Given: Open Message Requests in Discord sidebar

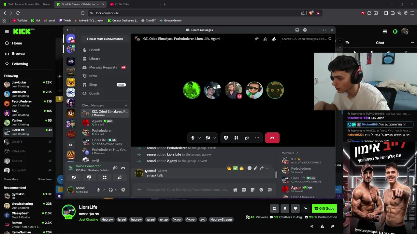Looking at the screenshot, I should coord(105,67).
